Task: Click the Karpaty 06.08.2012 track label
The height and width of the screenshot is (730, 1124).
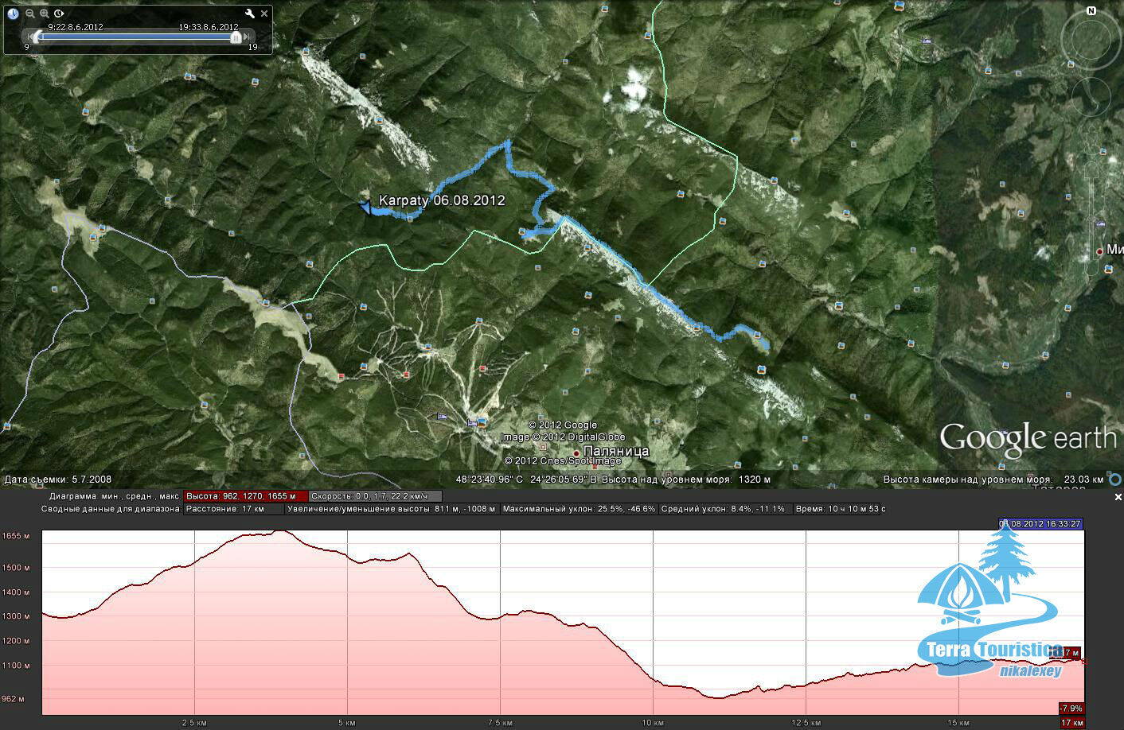Action: 442,200
